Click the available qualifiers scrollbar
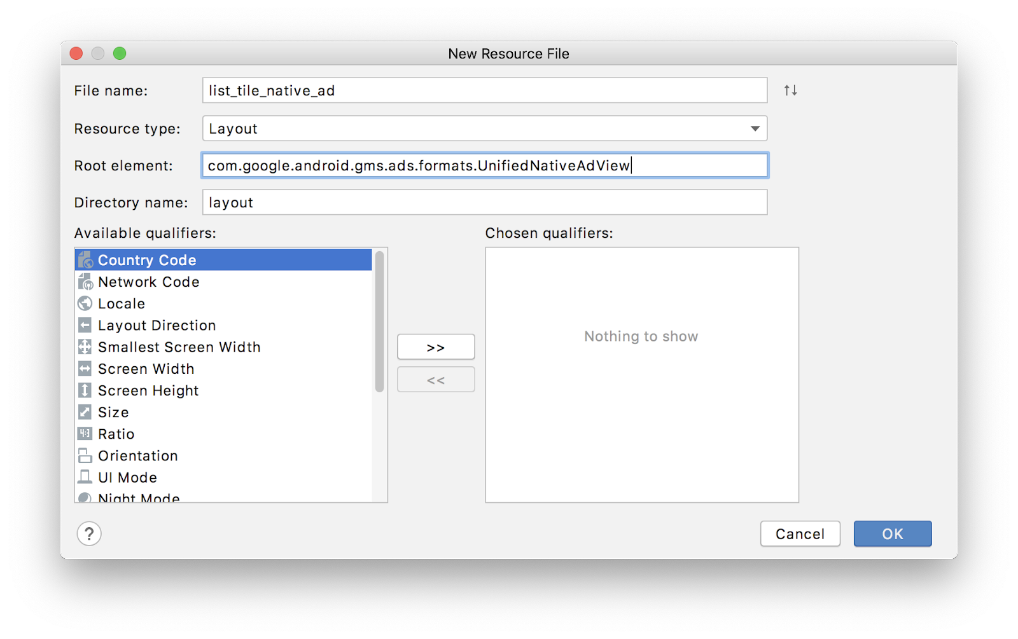The height and width of the screenshot is (639, 1018). click(380, 322)
